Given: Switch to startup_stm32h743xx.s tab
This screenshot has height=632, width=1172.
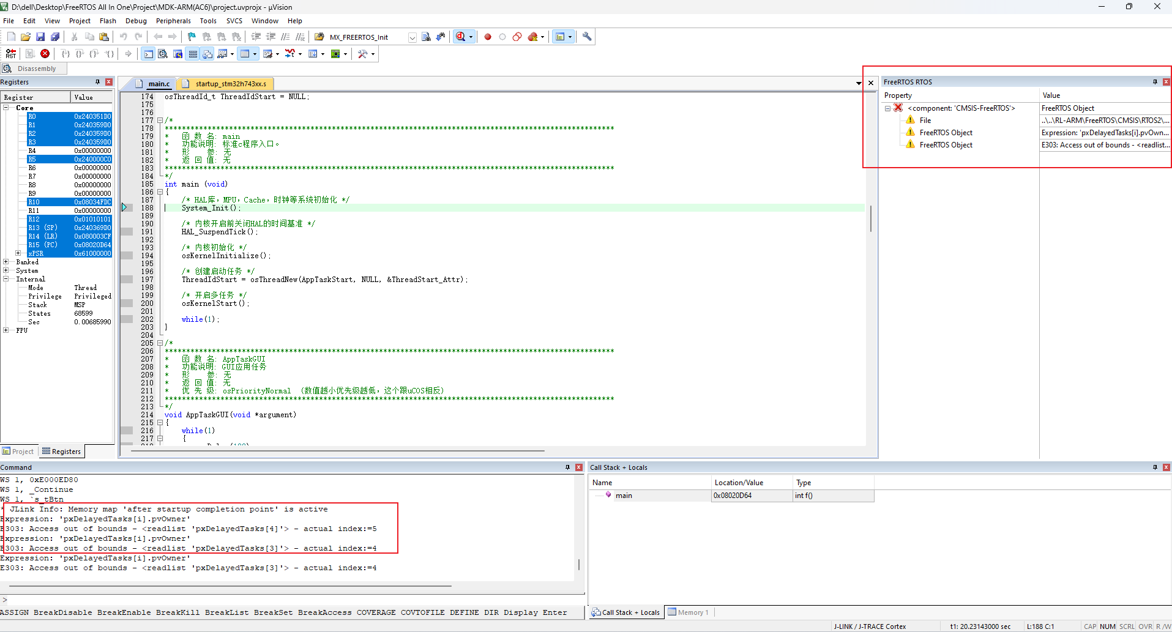Looking at the screenshot, I should (226, 84).
